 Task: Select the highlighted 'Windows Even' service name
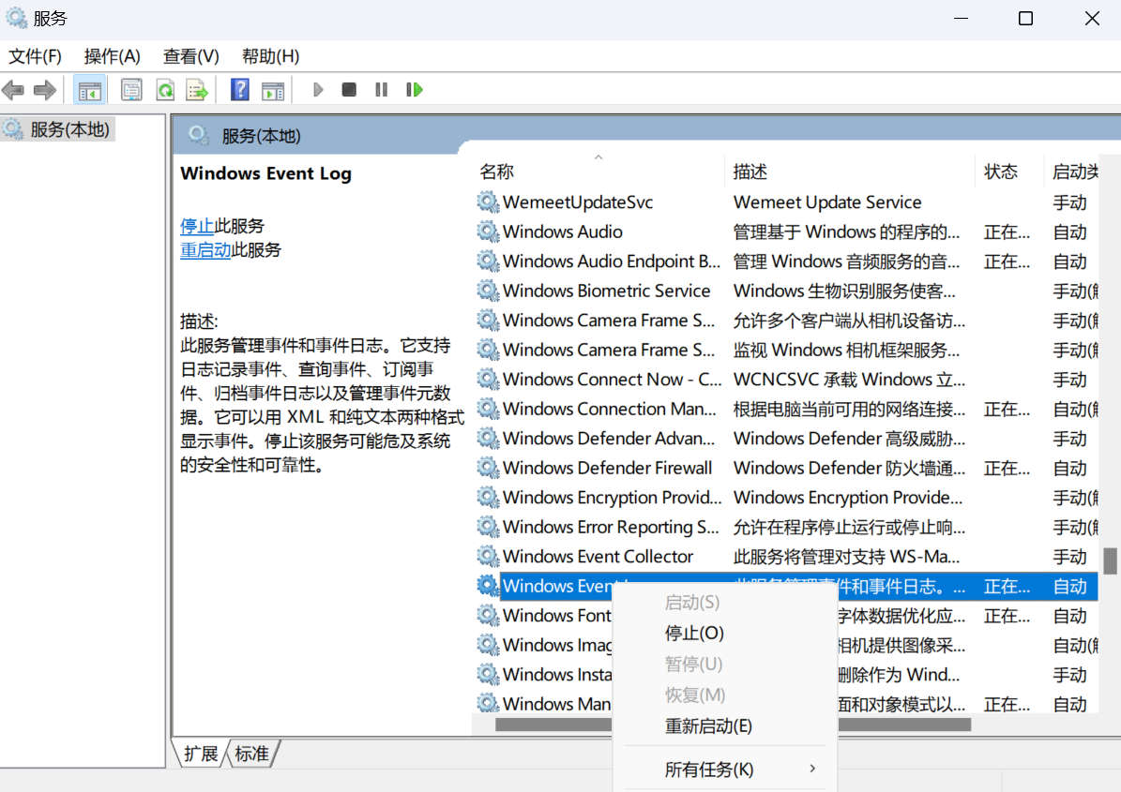pos(557,586)
